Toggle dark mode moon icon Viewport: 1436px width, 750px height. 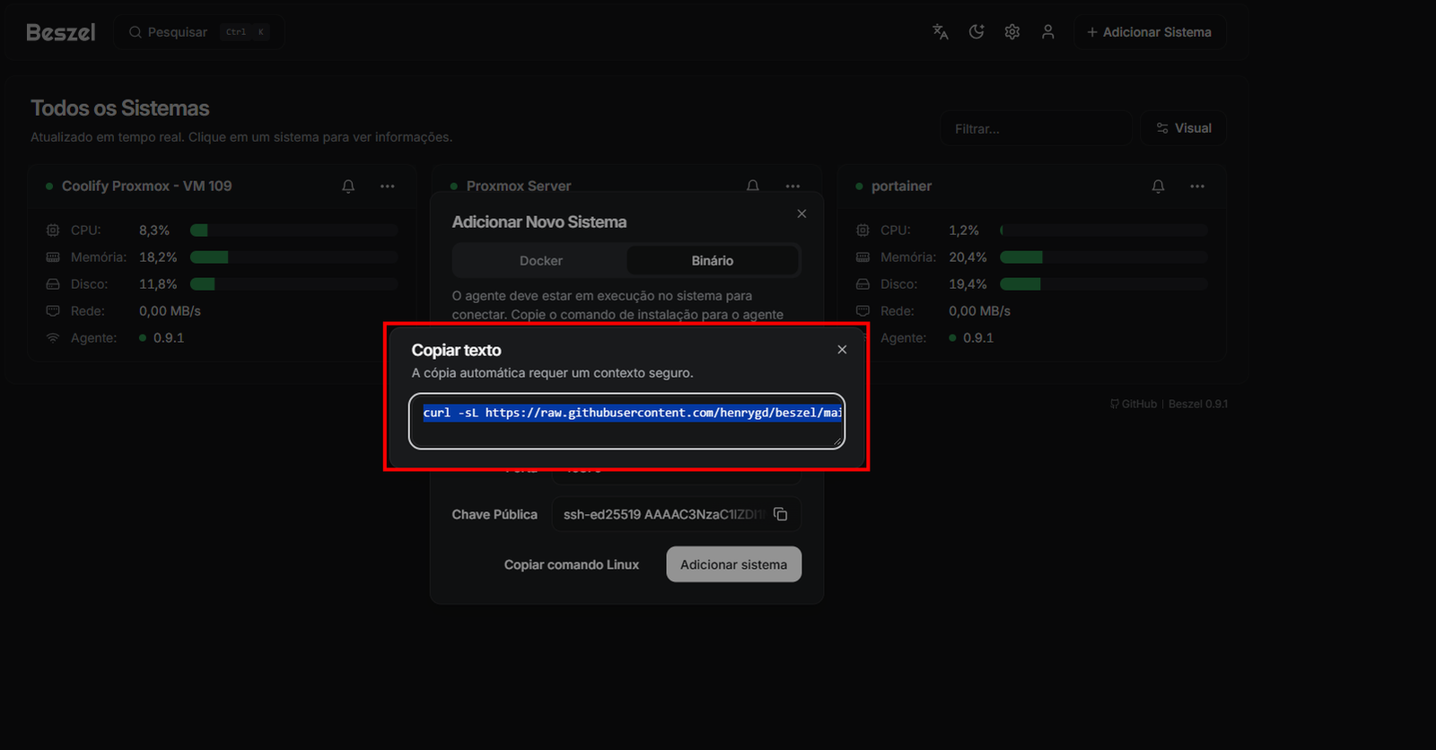[x=976, y=32]
